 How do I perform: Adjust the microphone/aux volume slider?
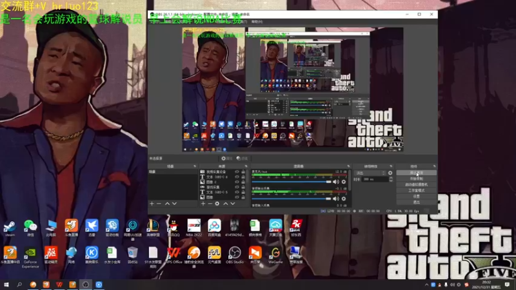click(x=292, y=182)
